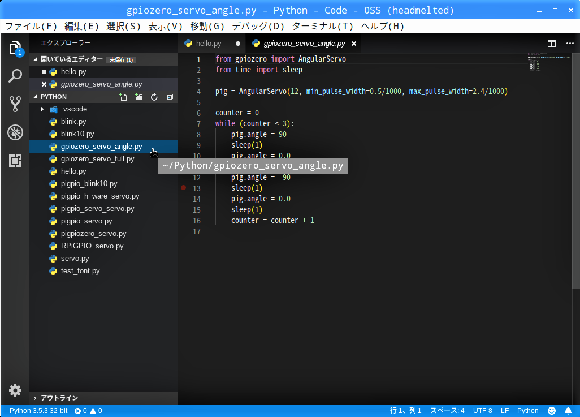Select hello.py in open editors list
580x417 pixels.
[x=103, y=72]
